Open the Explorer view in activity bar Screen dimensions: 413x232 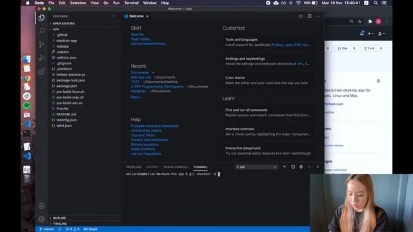[x=41, y=18]
